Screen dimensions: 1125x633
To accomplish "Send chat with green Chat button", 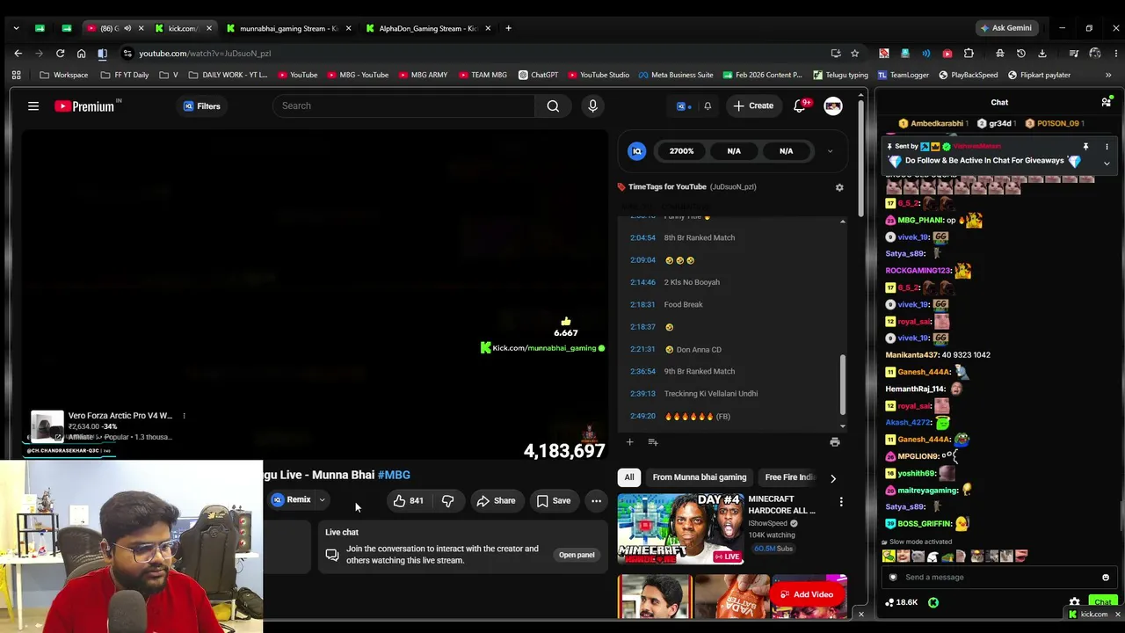I will coord(1103,603).
